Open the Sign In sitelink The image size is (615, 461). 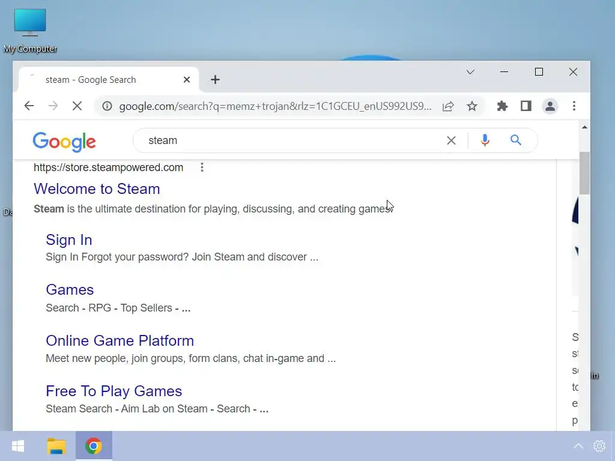[69, 240]
